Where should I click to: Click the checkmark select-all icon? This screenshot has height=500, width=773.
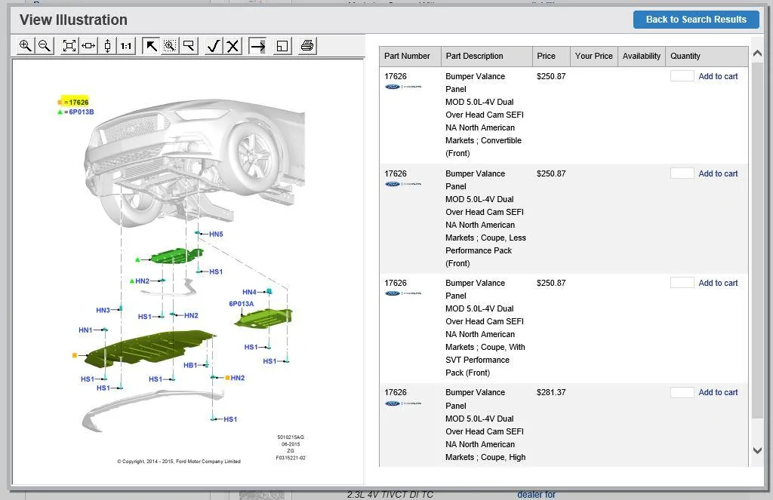coord(214,46)
